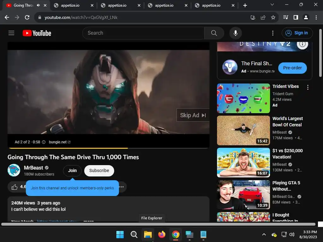Click the Join membership button
Screen dimensions: 323x242
72,170
